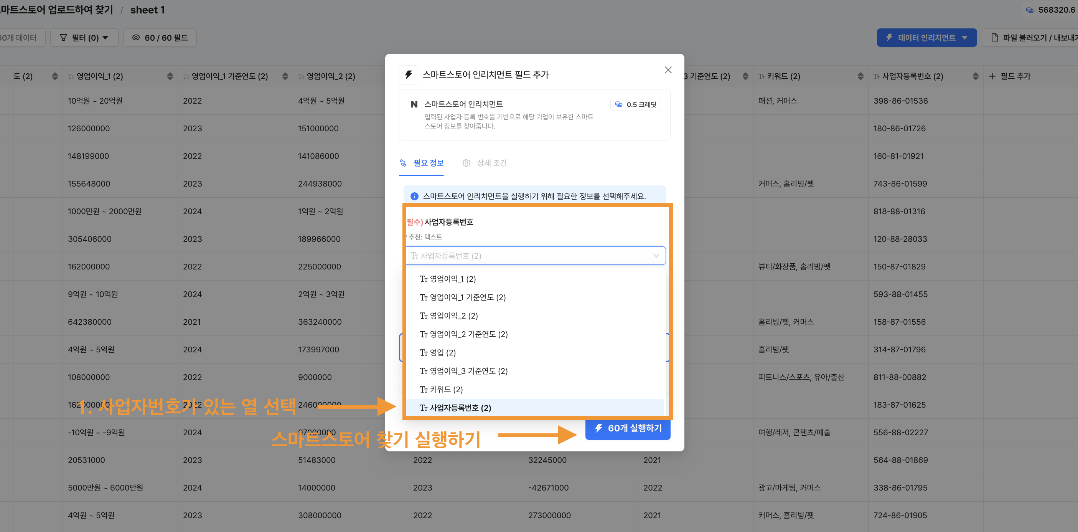Click the credit coin icon next to 568320.6
1078x532 pixels.
(1030, 10)
